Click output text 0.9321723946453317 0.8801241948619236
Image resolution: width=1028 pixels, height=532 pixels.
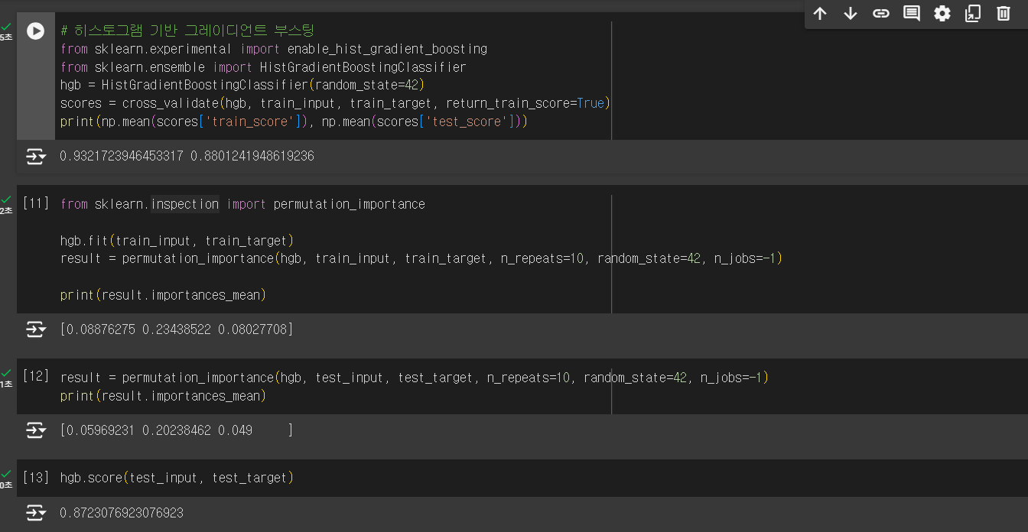(187, 157)
